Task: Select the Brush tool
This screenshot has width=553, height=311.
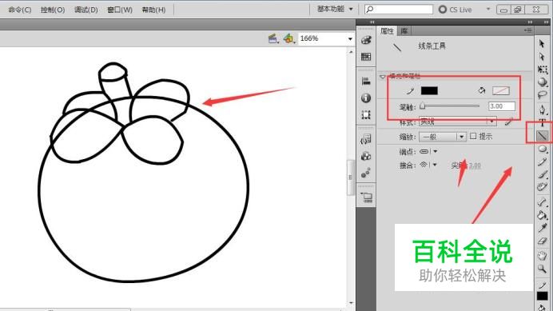Action: [543, 174]
